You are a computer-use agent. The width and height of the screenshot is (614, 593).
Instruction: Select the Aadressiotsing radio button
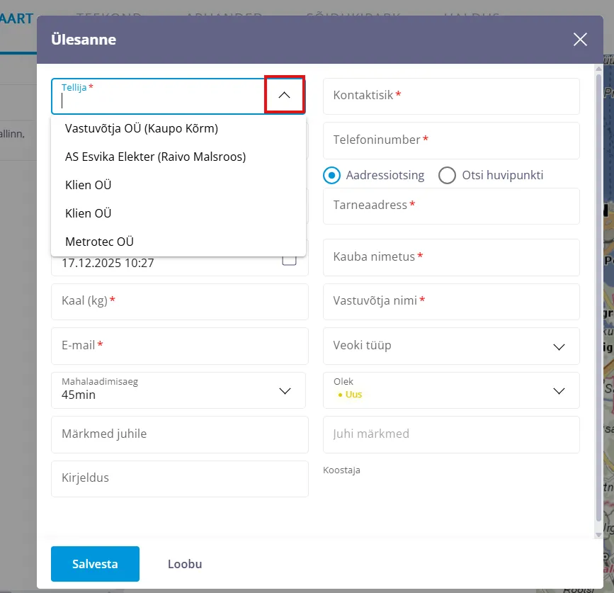[331, 175]
